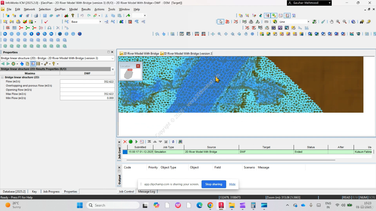376x211 pixels.
Task: Open Microsoft Edge from the taskbar
Action: click(199, 205)
